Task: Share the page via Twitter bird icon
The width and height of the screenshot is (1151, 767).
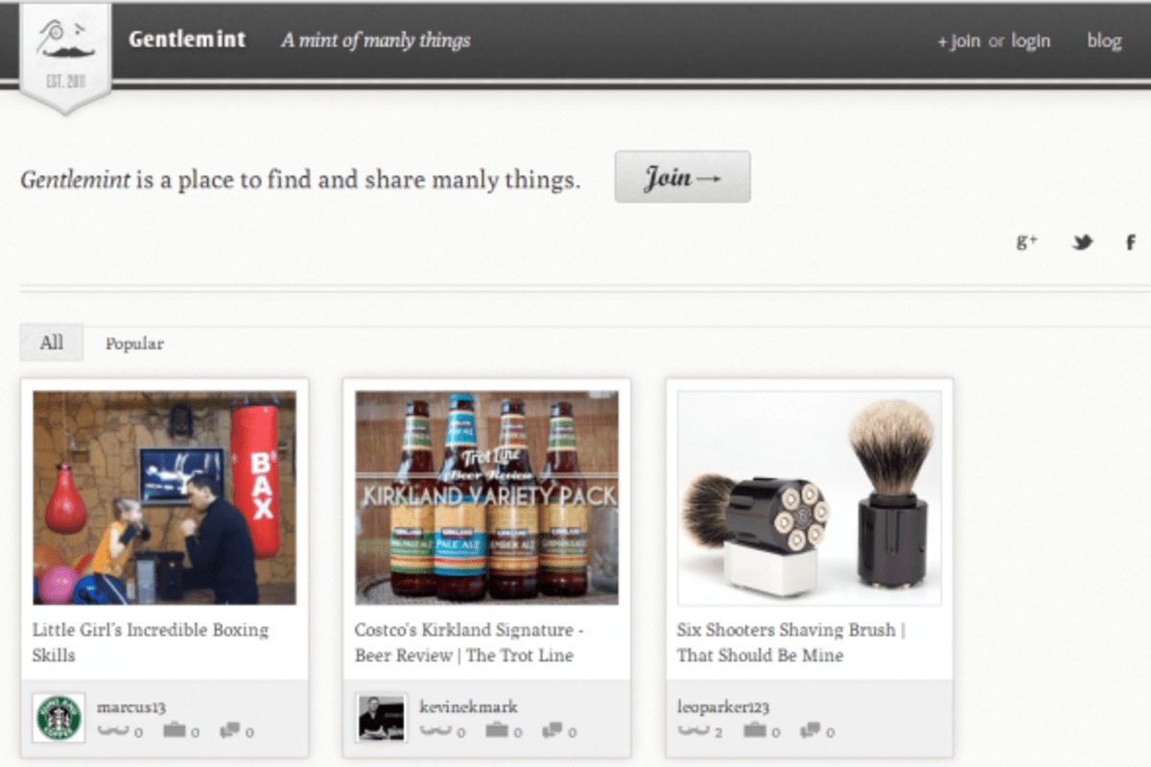Action: 1082,243
